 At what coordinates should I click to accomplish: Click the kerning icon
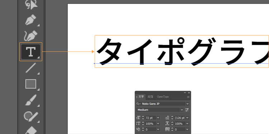point(138,129)
